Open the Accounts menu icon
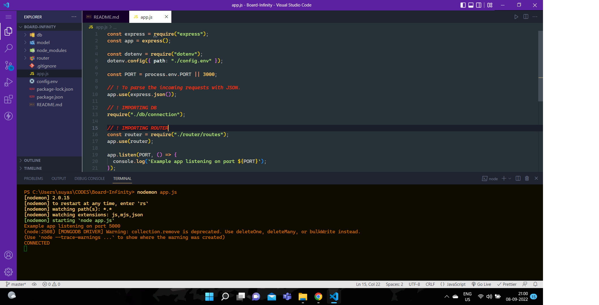The height and width of the screenshot is (305, 599). click(8, 255)
